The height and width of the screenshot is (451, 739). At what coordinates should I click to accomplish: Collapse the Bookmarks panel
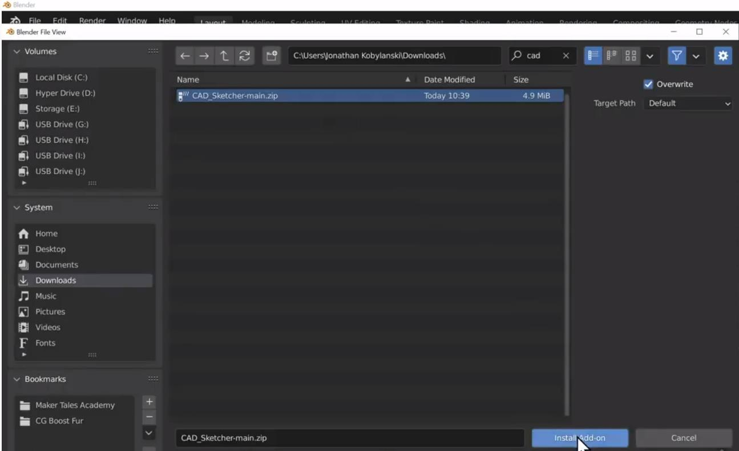point(17,379)
